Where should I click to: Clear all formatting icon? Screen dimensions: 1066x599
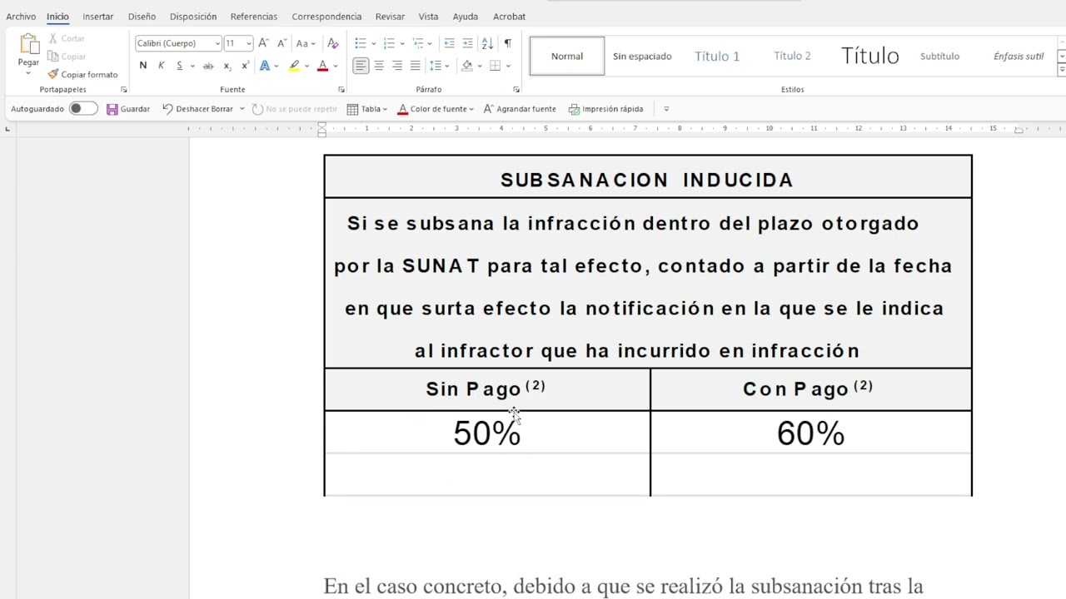click(333, 43)
